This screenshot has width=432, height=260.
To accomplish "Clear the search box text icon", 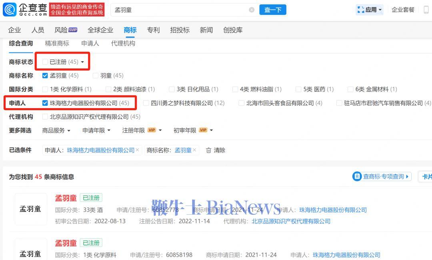I will click(x=252, y=10).
